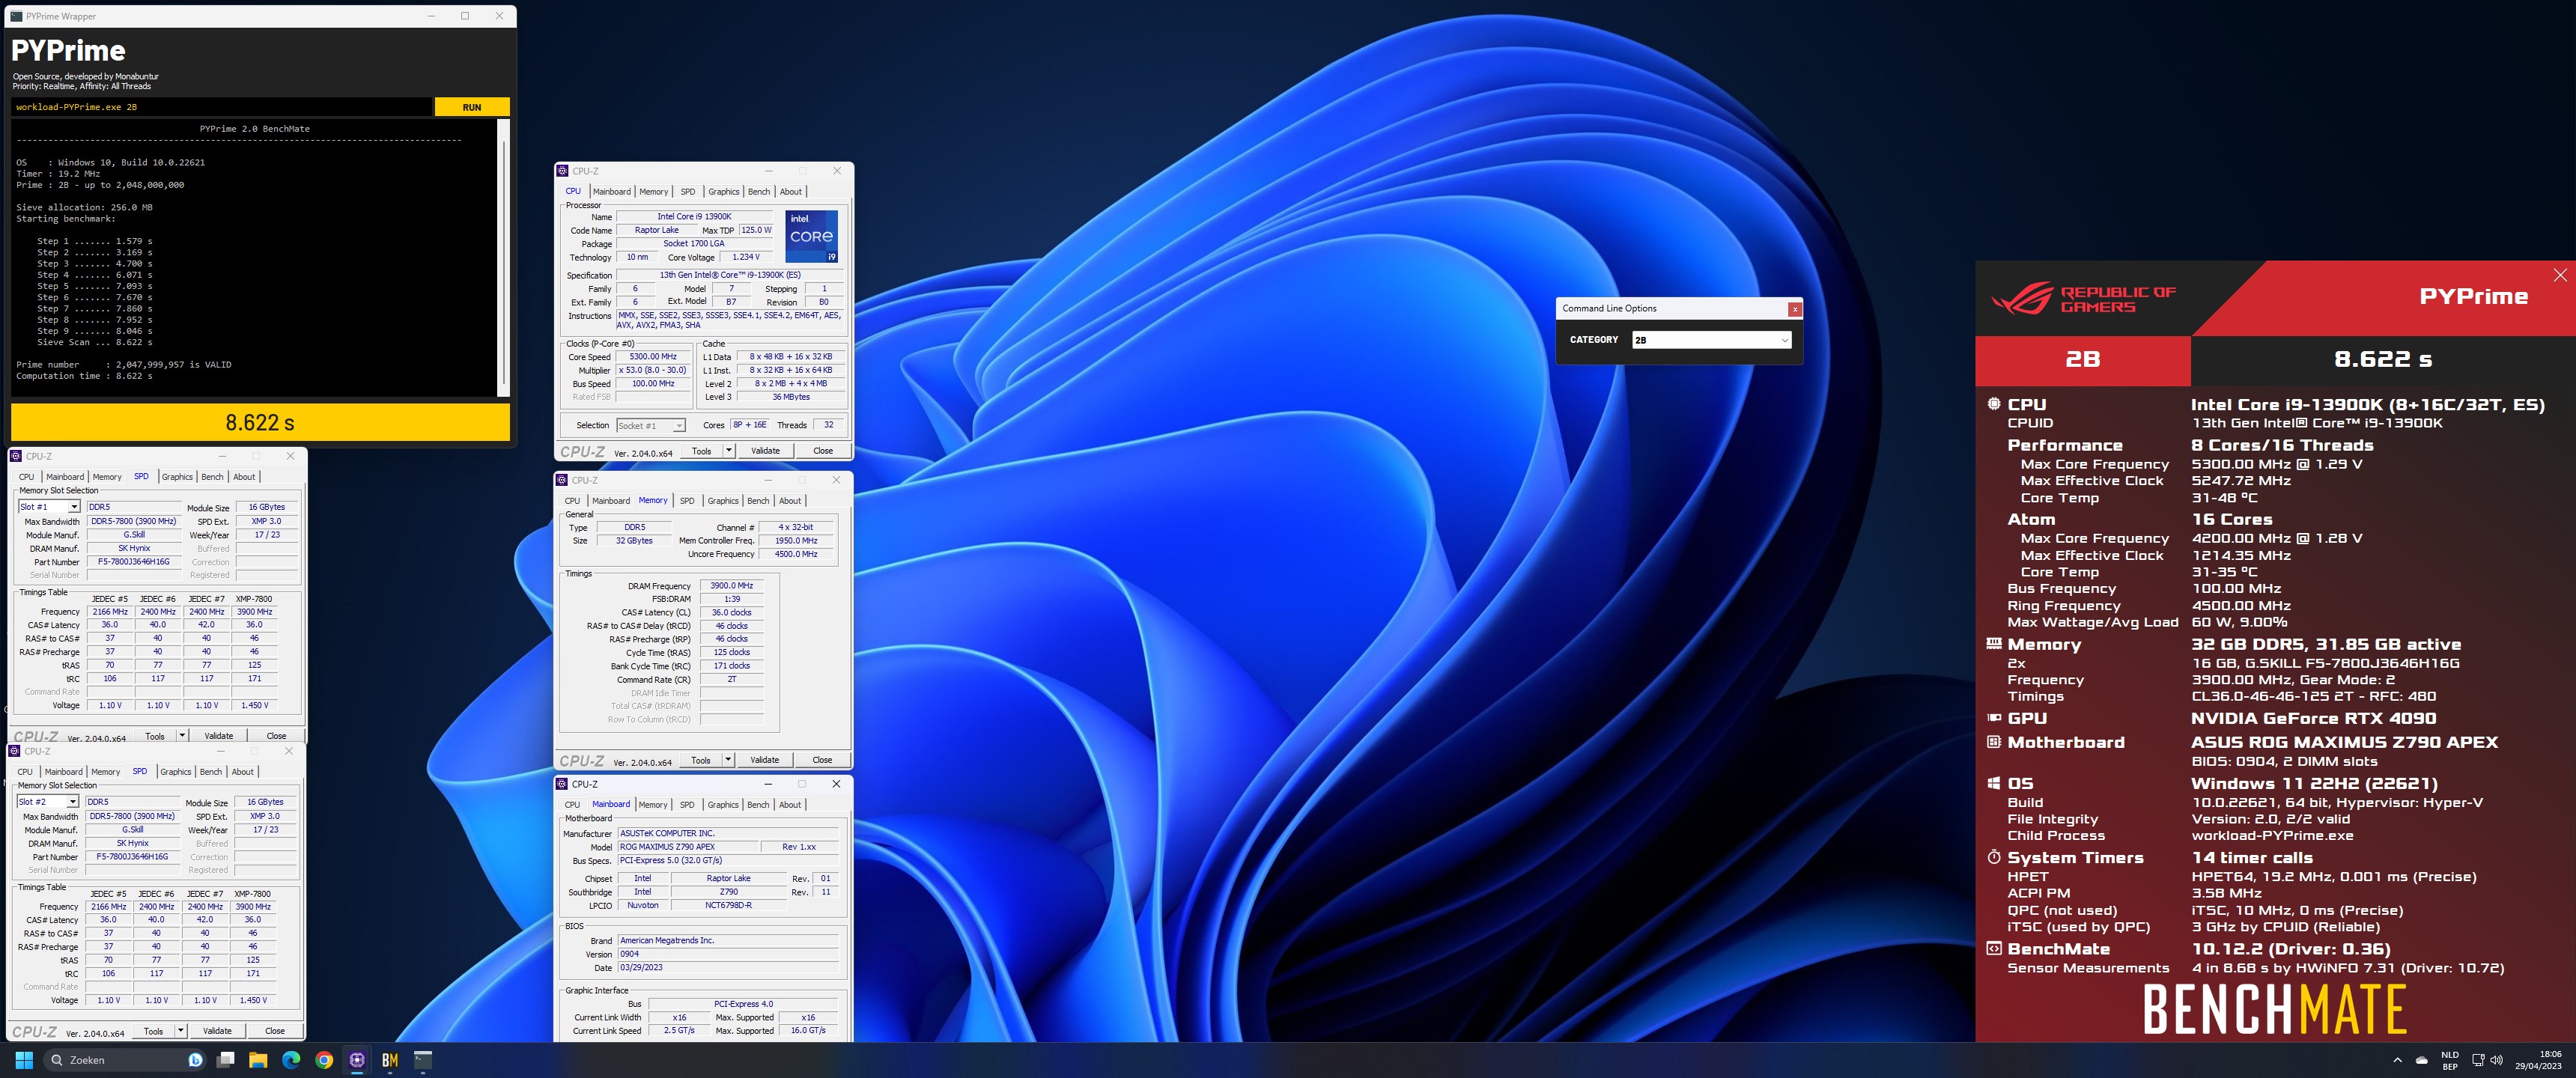Select the terminal icon in the taskbar
2576x1078 pixels.
[423, 1060]
